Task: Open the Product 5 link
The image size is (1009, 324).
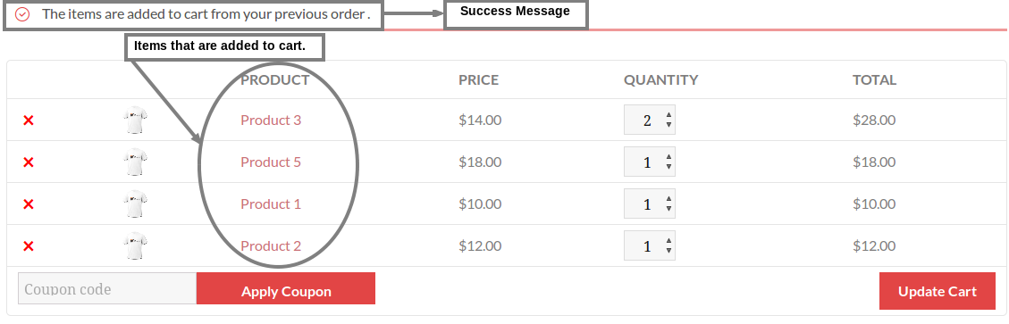Action: click(271, 162)
